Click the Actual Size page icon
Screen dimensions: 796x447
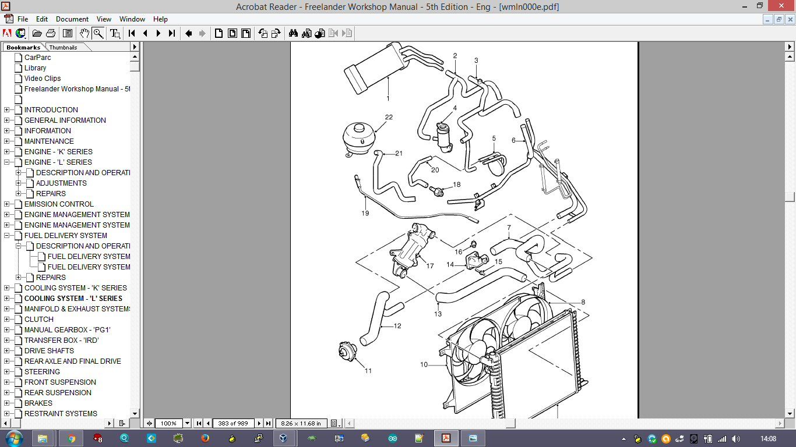pyautogui.click(x=219, y=33)
